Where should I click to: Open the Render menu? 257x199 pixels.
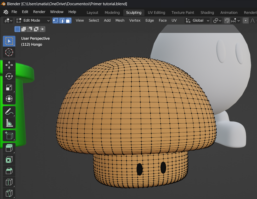click(39, 12)
